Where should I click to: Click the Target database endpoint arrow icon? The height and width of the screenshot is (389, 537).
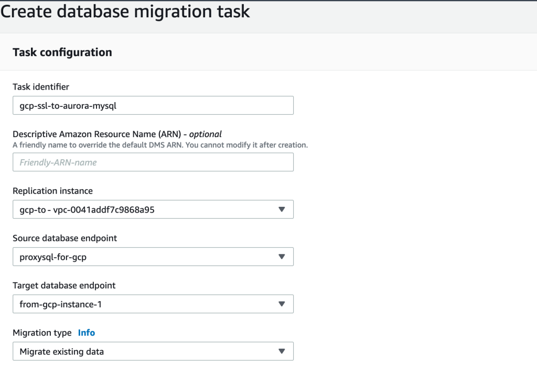click(x=282, y=304)
